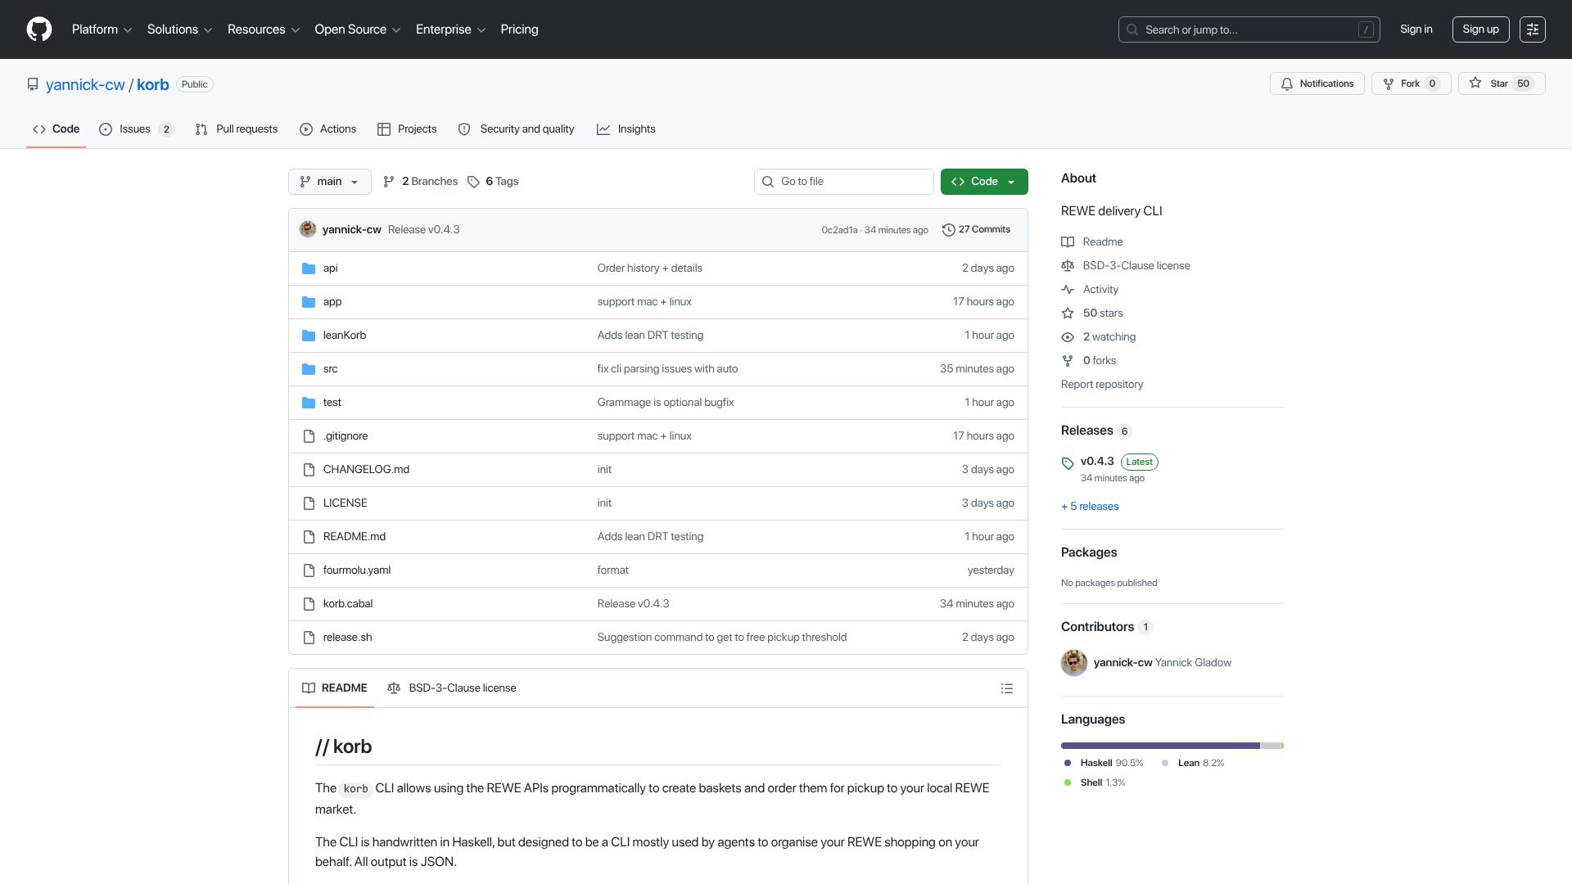Open the api folder icon
The image size is (1572, 884).
(x=309, y=268)
